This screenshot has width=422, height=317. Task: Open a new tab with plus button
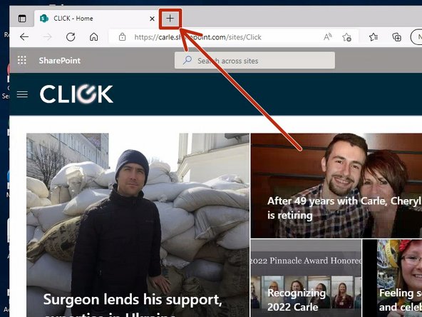tap(170, 19)
